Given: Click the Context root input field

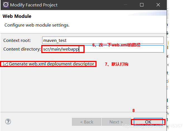Looking at the screenshot, I should point(103,40).
